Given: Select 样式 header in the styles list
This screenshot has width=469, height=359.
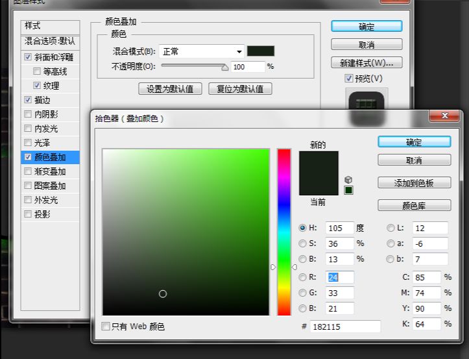Looking at the screenshot, I should coord(50,26).
